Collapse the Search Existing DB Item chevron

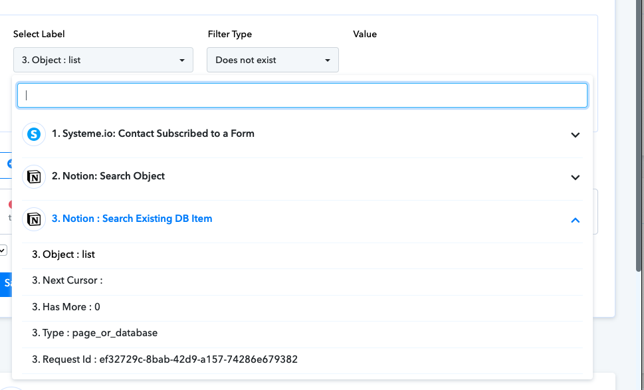575,220
